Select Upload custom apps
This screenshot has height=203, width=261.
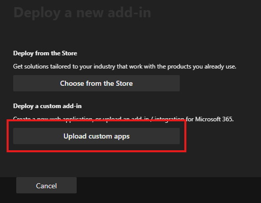coord(96,136)
